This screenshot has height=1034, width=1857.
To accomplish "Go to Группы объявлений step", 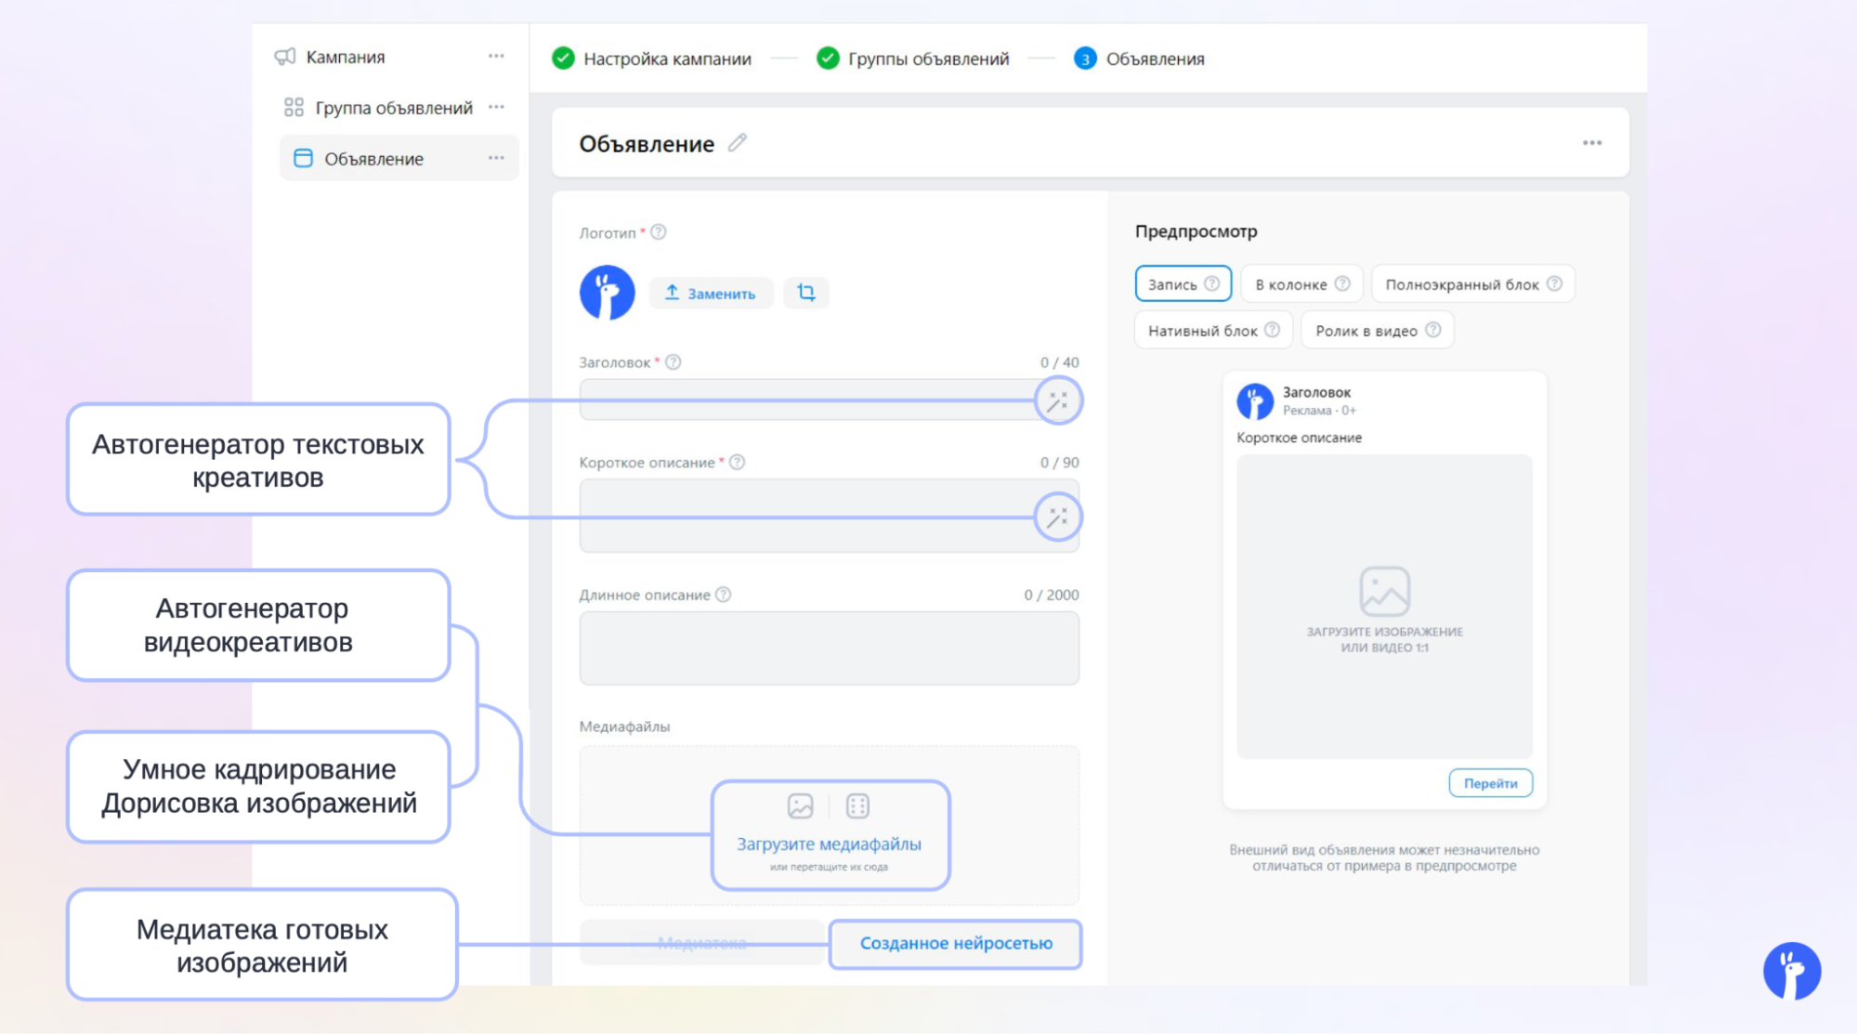I will (912, 59).
